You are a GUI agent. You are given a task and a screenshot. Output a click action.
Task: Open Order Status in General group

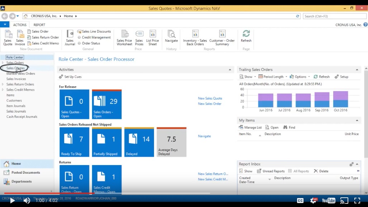tap(89, 43)
